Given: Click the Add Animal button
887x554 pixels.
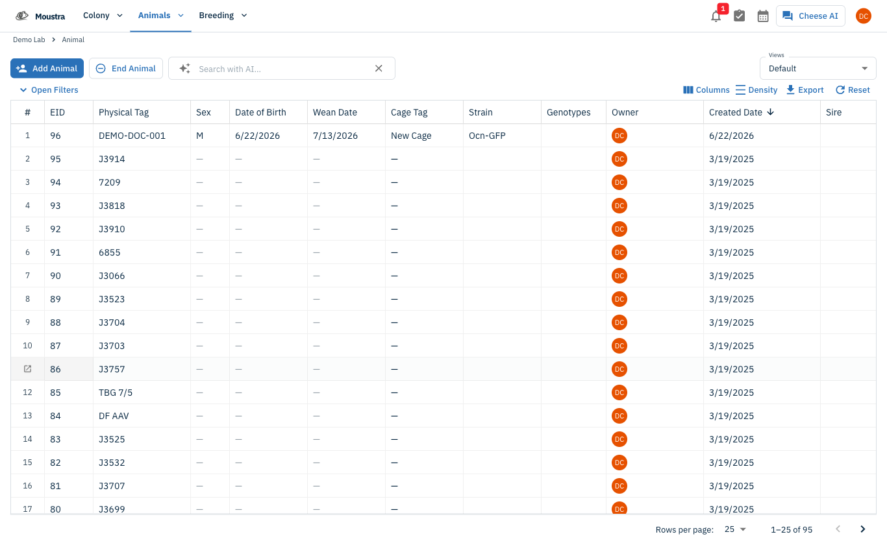Looking at the screenshot, I should pos(47,68).
